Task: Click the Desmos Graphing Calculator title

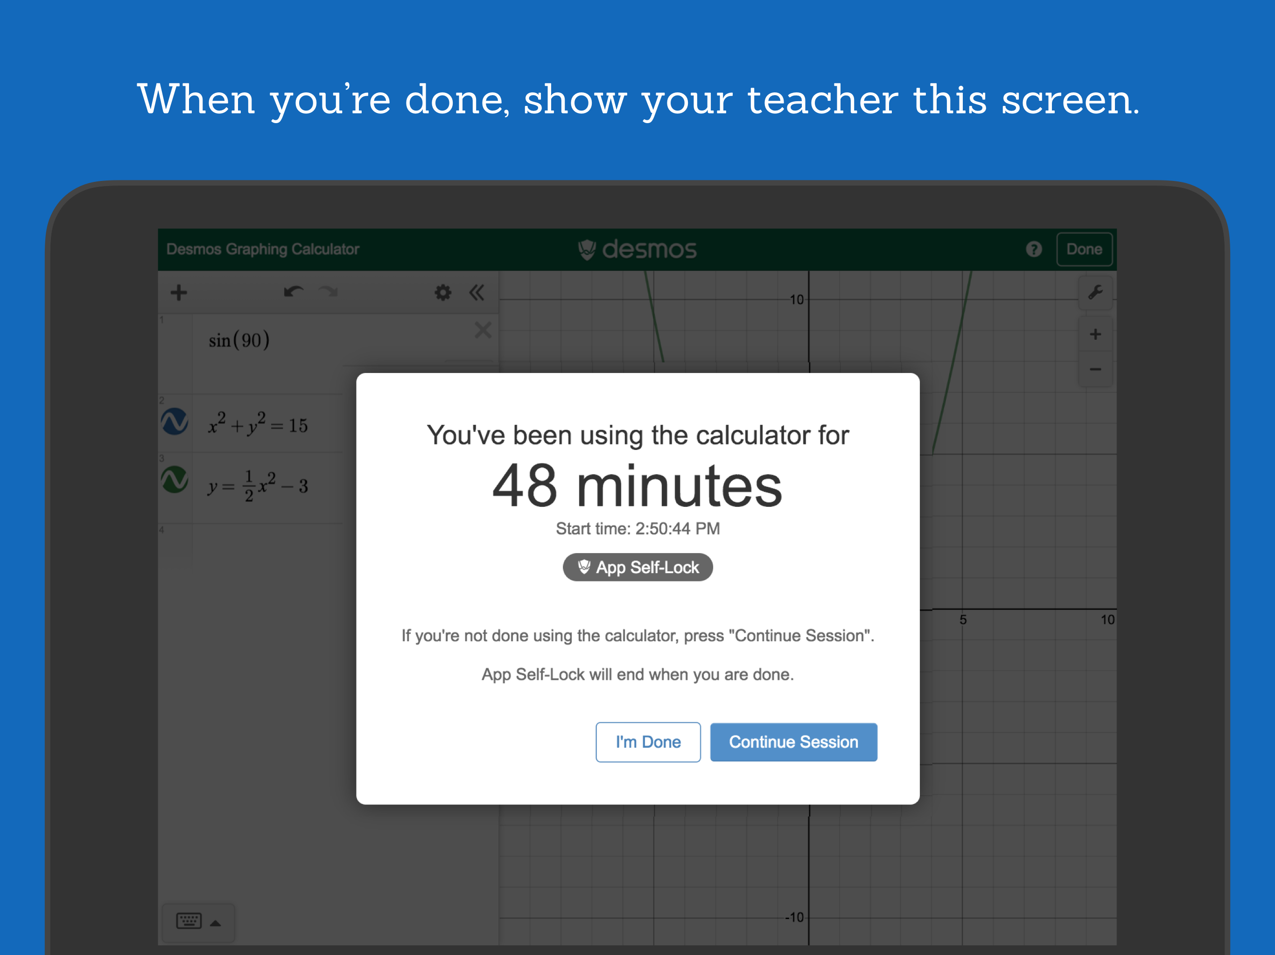Action: [x=263, y=249]
